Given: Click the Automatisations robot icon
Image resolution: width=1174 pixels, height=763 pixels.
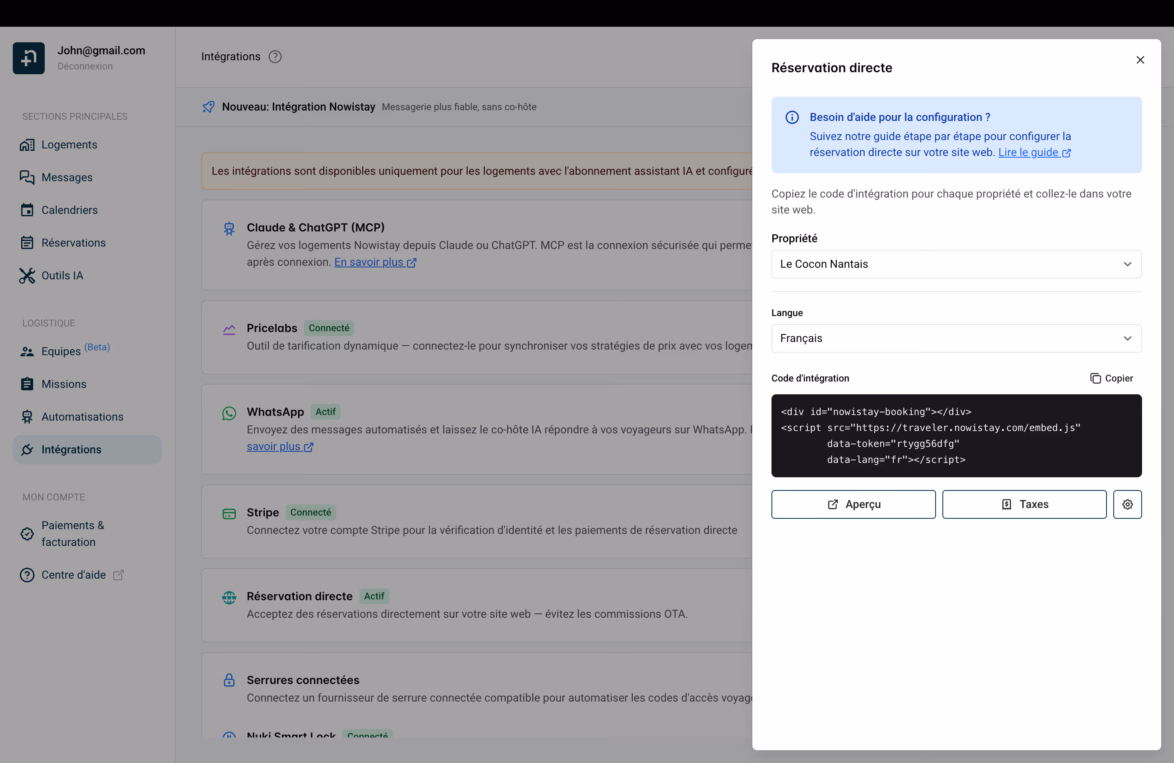Looking at the screenshot, I should [x=27, y=417].
